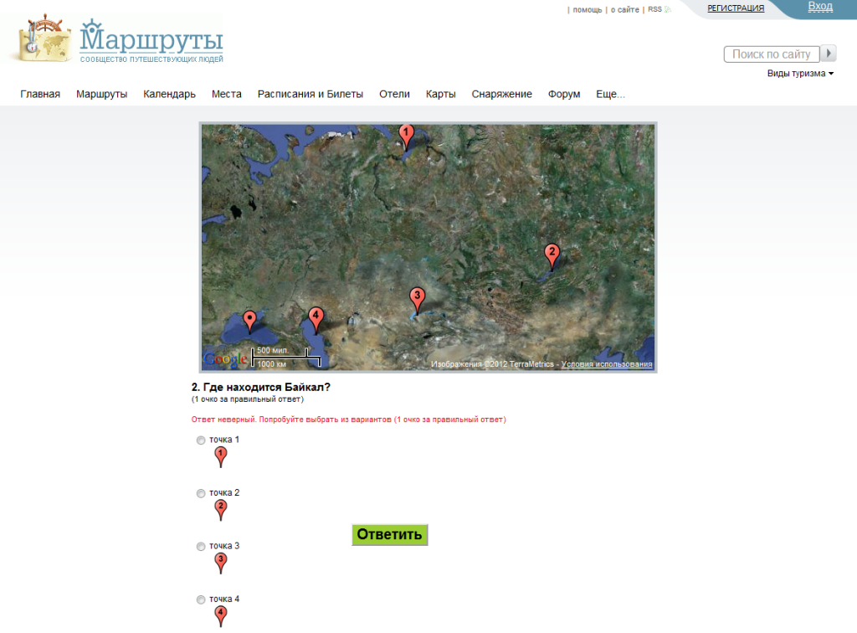Click map marker number 4
This screenshot has height=633, width=857.
click(x=316, y=317)
